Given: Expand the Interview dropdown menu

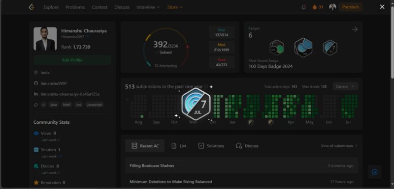Looking at the screenshot, I should point(148,7).
